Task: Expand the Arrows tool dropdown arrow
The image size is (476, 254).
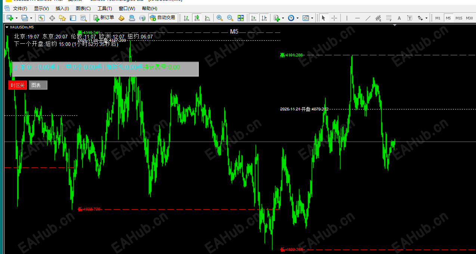Action: (426, 18)
